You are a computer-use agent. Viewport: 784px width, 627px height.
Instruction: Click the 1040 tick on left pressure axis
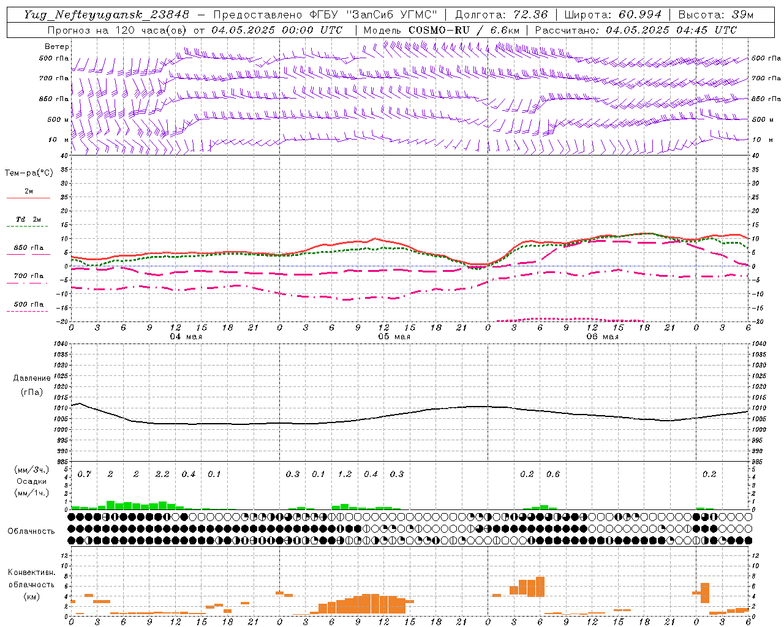pyautogui.click(x=59, y=344)
